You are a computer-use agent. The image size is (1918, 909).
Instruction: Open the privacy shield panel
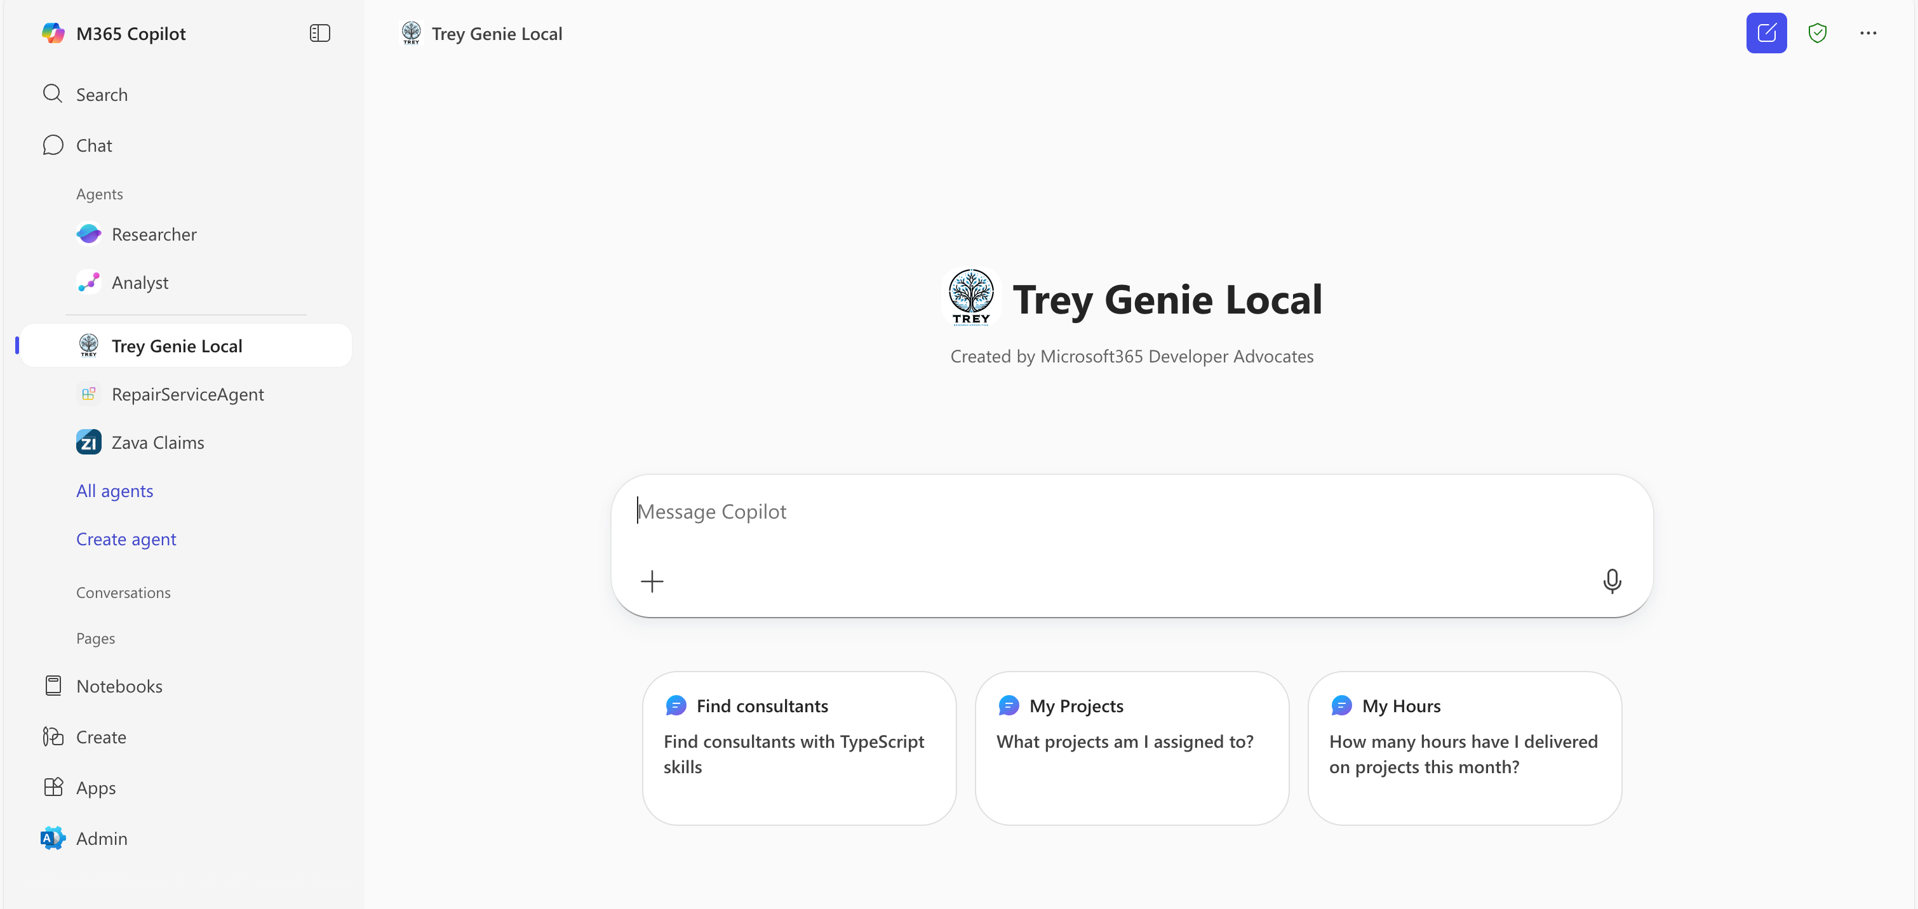(x=1818, y=33)
